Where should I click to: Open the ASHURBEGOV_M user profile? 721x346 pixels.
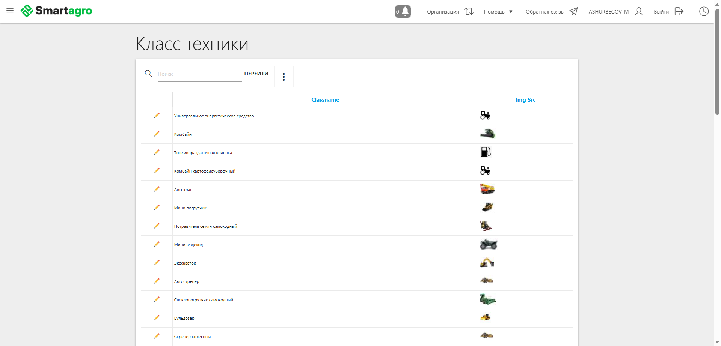pyautogui.click(x=615, y=12)
